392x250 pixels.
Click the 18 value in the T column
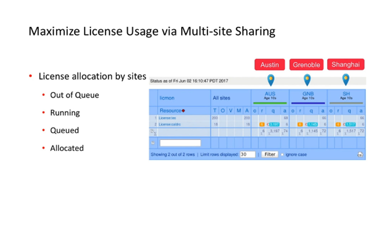pos(216,124)
